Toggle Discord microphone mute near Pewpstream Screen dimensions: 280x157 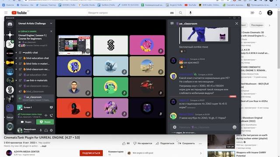click(x=41, y=130)
